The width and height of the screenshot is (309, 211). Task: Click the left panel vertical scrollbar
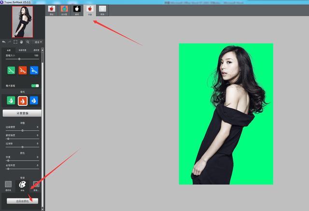42,129
